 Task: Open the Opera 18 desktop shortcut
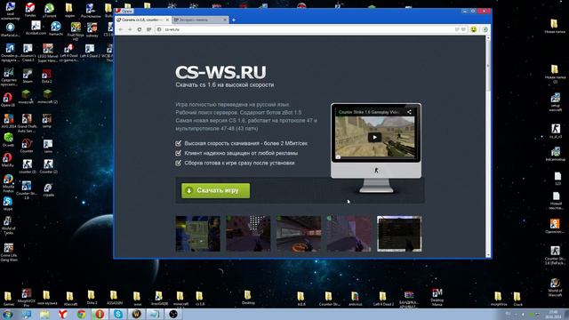tap(8, 99)
